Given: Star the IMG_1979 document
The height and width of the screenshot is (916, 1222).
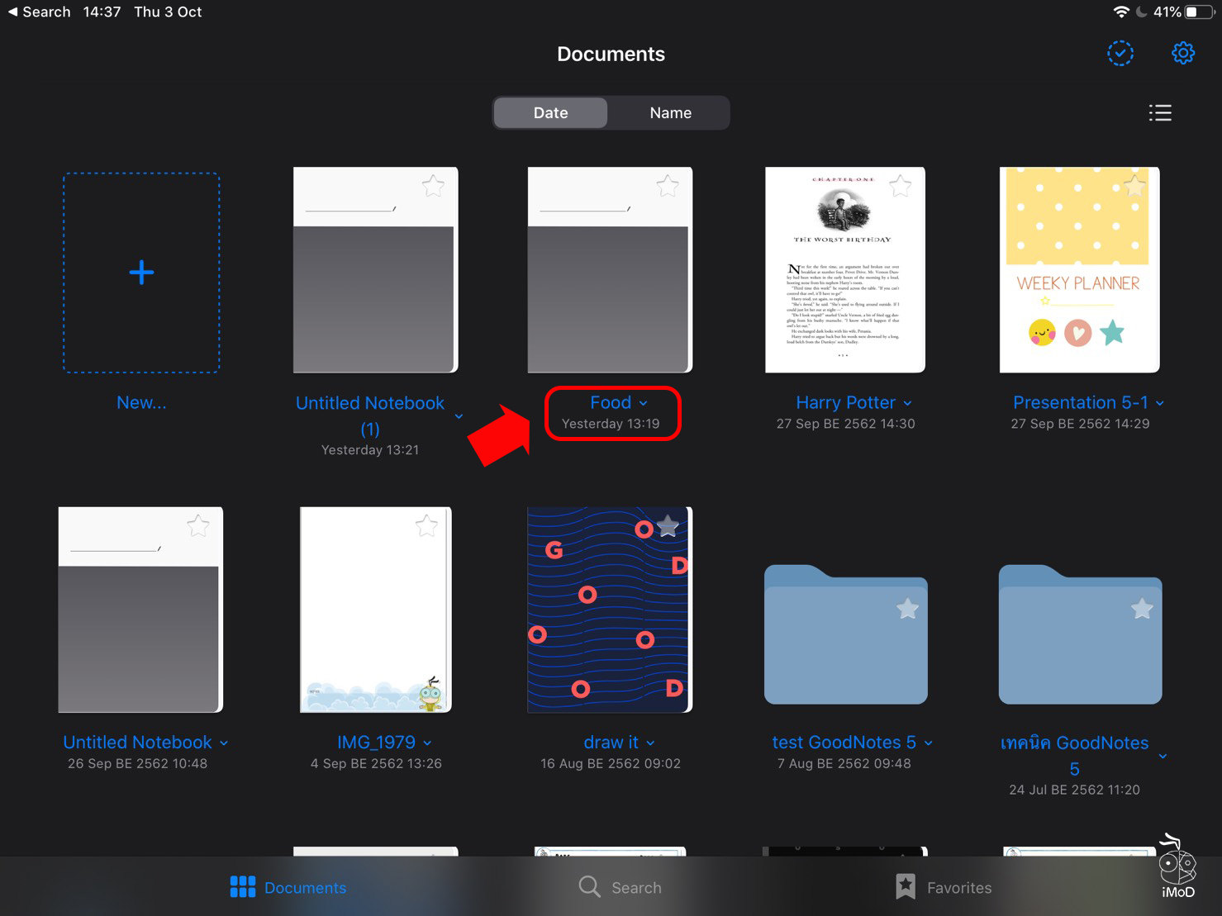Looking at the screenshot, I should (x=427, y=525).
